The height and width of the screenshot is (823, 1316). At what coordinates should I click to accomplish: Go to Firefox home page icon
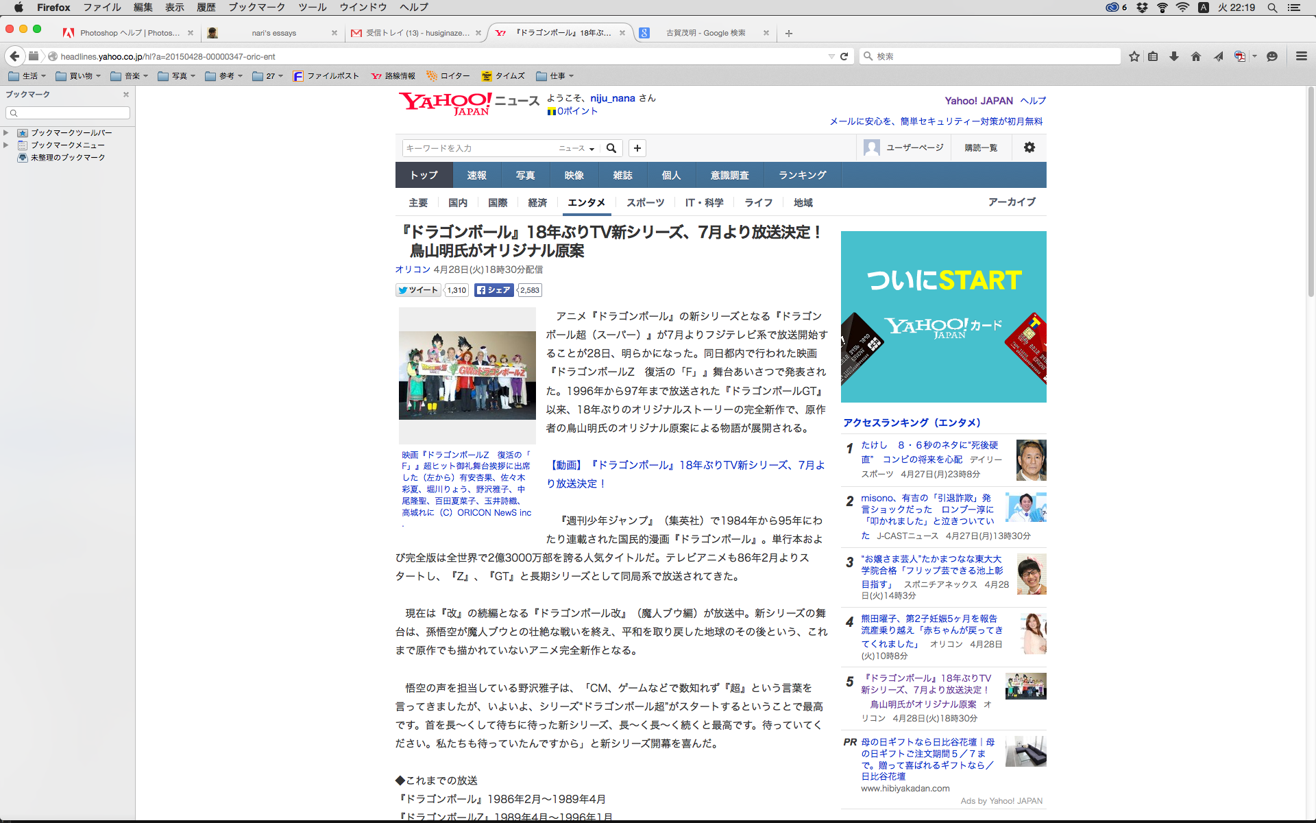pos(1196,56)
